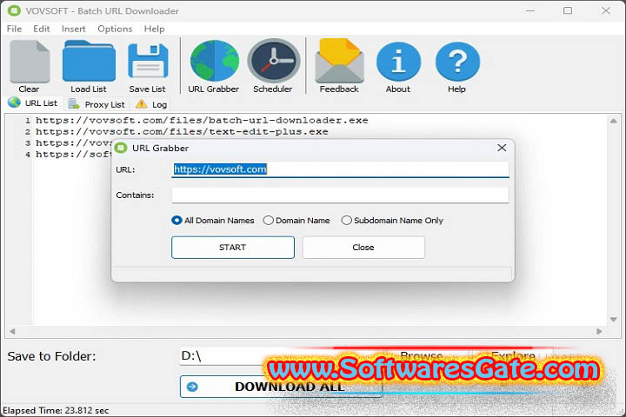Image resolution: width=626 pixels, height=417 pixels.
Task: Click the START button in URL Grabber
Action: pyautogui.click(x=233, y=248)
